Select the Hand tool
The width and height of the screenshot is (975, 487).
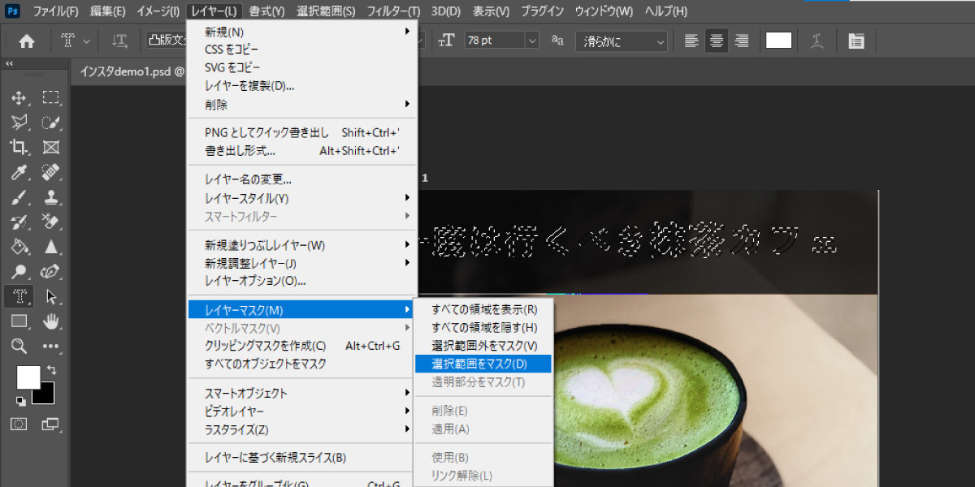(x=50, y=321)
